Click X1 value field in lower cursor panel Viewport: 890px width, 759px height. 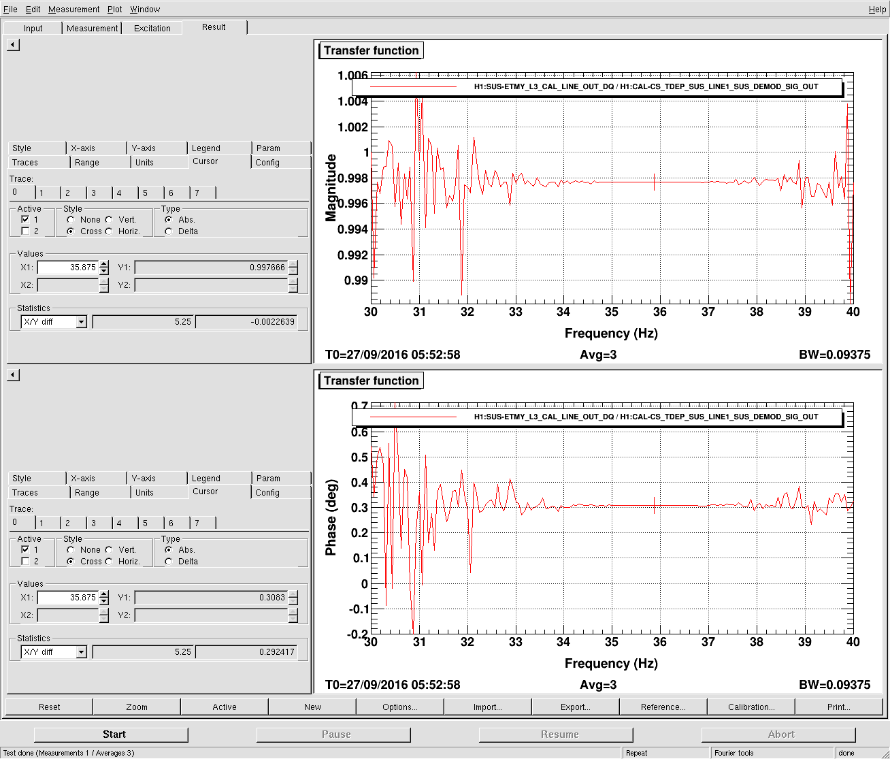[x=68, y=598]
